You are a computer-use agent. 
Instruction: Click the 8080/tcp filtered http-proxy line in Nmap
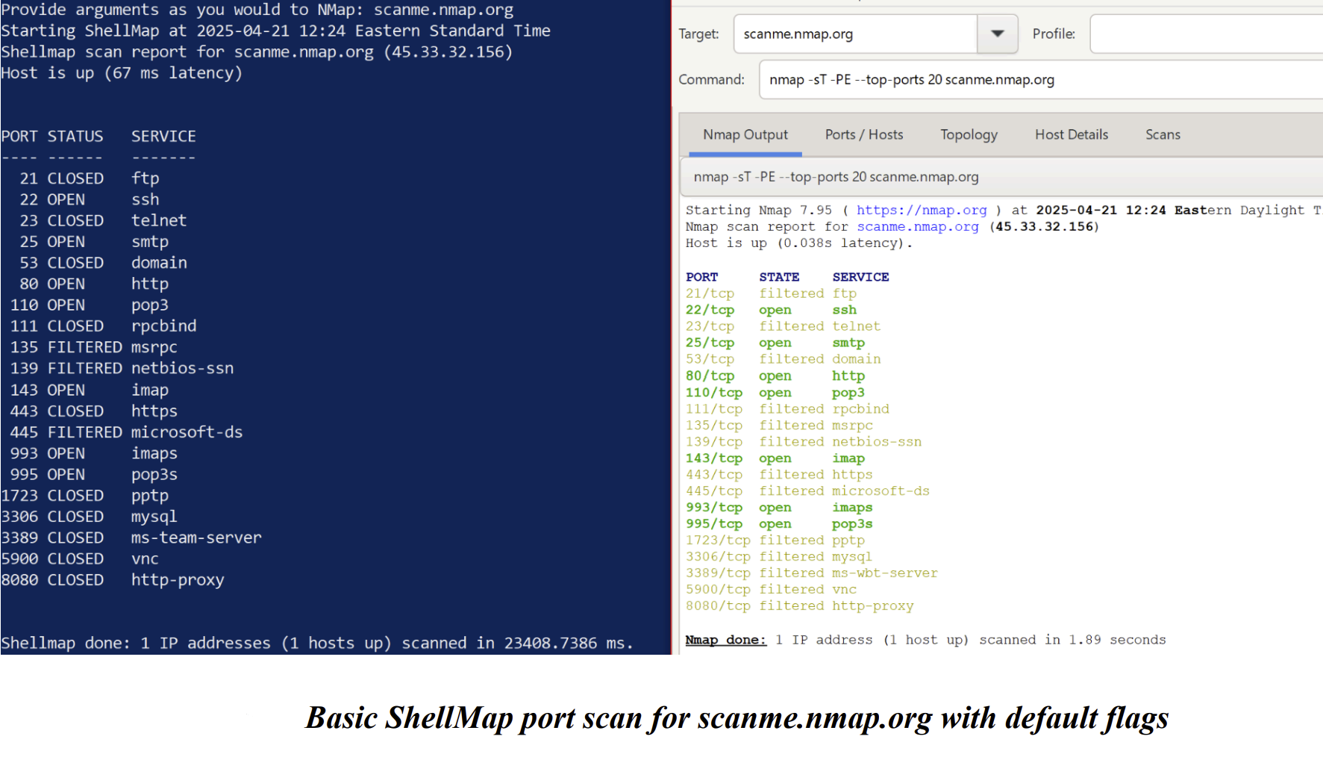pyautogui.click(x=799, y=606)
